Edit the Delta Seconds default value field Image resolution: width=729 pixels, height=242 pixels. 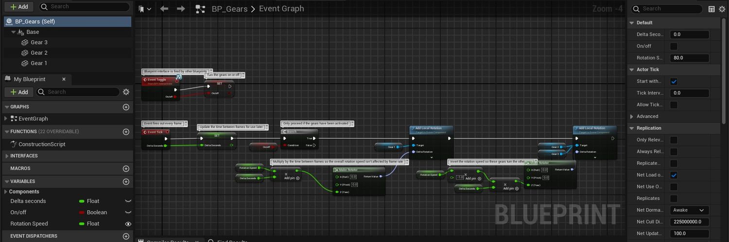coord(690,34)
